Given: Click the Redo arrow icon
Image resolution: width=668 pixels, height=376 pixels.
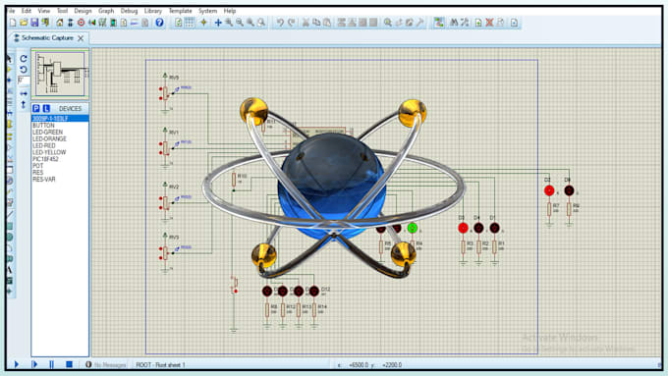Looking at the screenshot, I should [291, 23].
